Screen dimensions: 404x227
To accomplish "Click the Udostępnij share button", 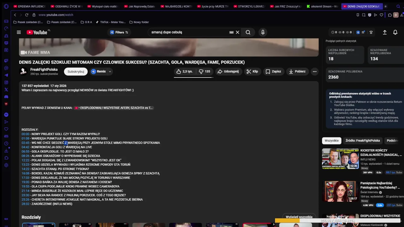I will (x=228, y=72).
